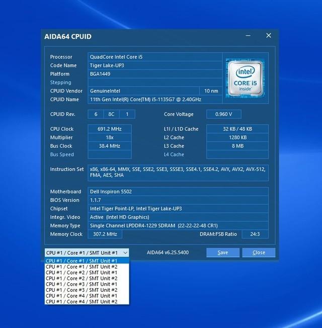Click integrated video value Active (Intel HD Graphics)
The height and width of the screenshot is (328, 322).
click(178, 217)
